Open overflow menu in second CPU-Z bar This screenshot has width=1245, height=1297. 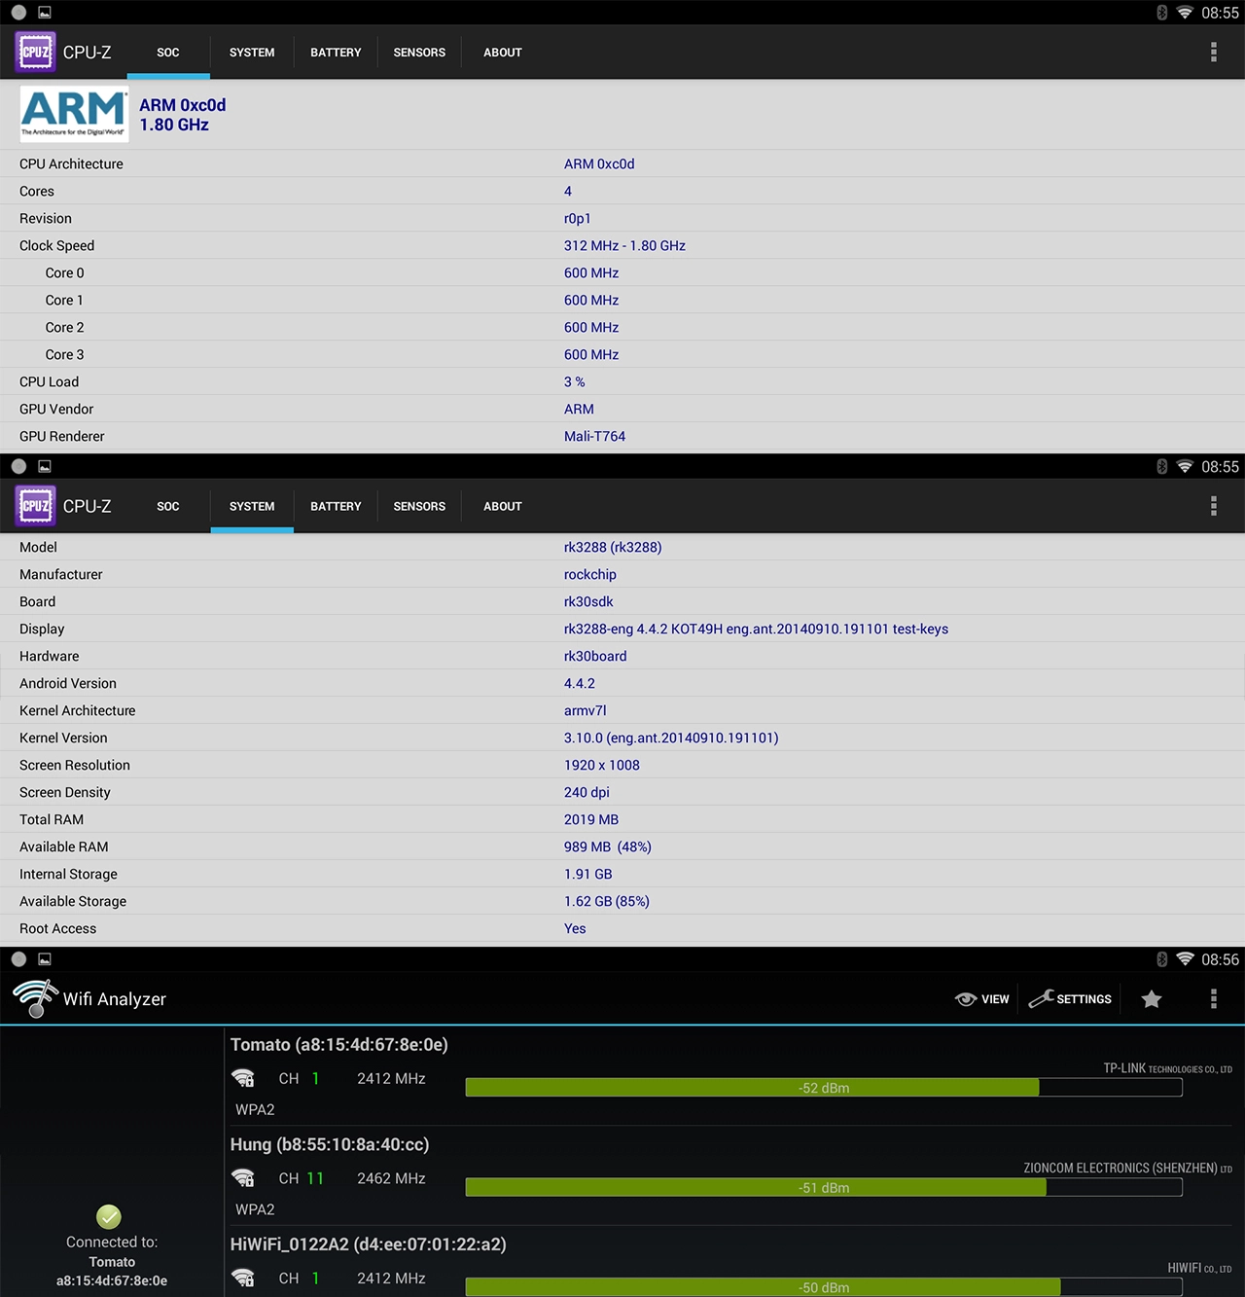(x=1213, y=506)
